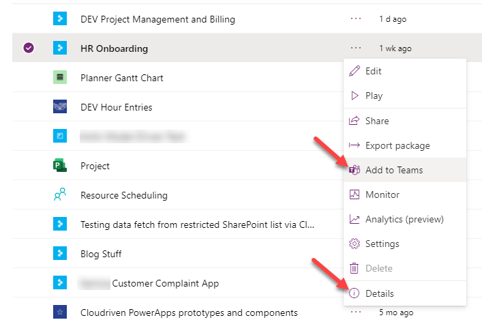Click the Monitor menu option

coord(382,194)
